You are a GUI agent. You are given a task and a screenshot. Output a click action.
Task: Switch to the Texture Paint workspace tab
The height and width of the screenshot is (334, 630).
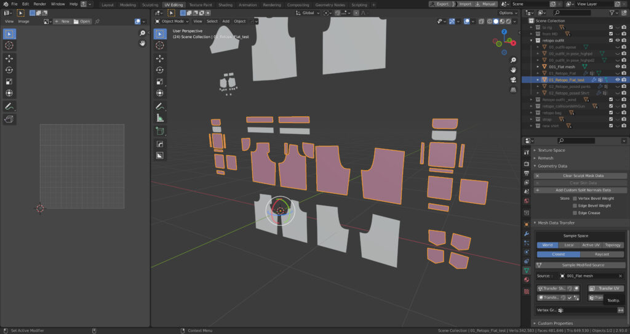(199, 4)
